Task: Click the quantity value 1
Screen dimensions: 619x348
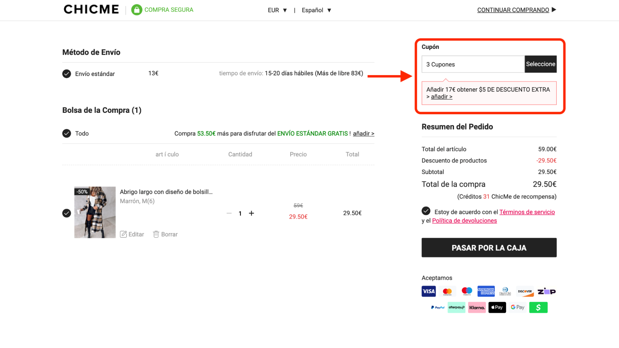Action: tap(240, 214)
